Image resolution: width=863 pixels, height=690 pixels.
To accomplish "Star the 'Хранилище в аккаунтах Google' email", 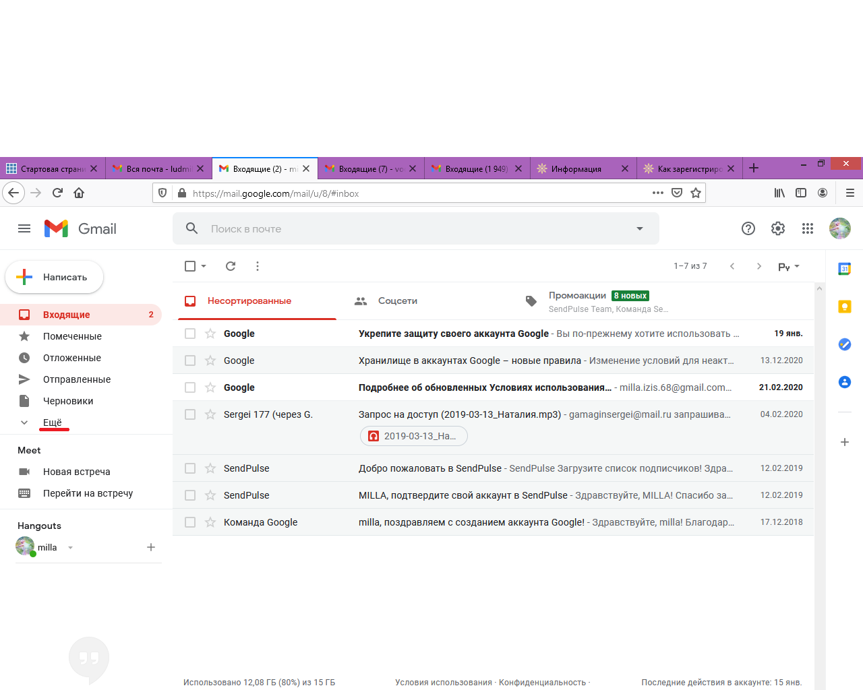I will 210,360.
